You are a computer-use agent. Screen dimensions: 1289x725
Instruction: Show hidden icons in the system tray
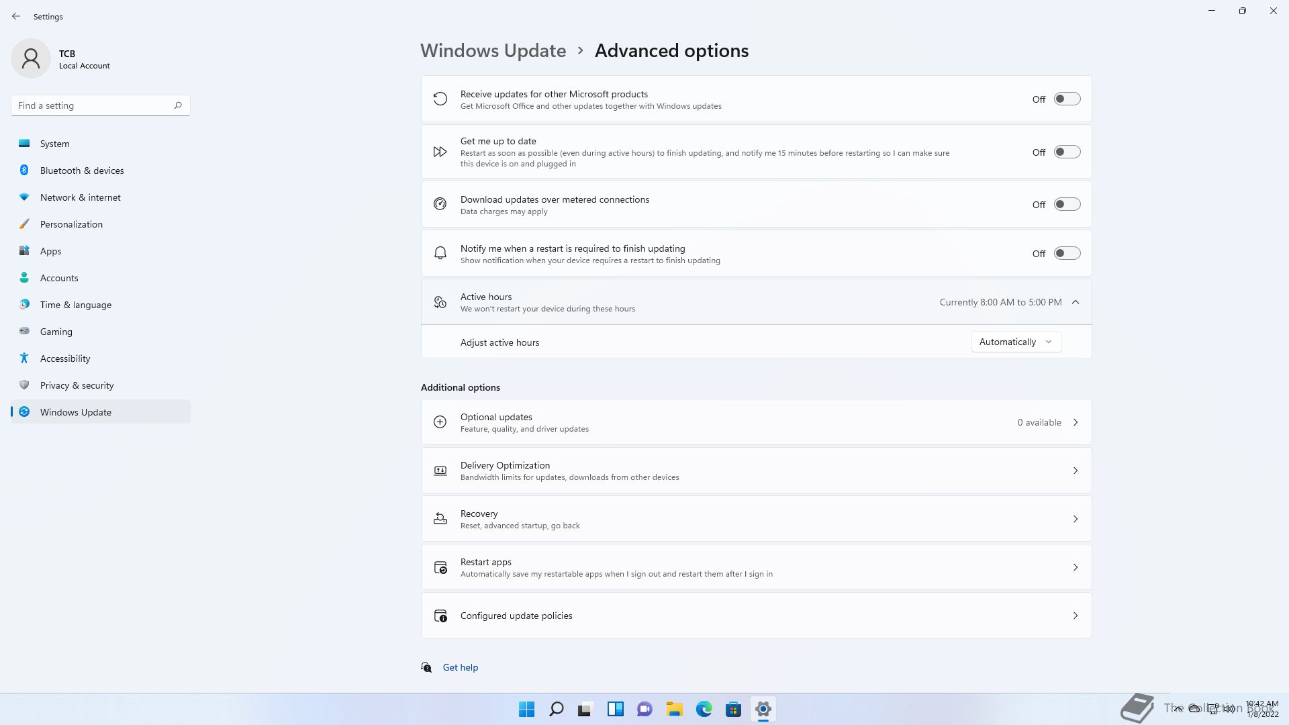pos(1178,709)
